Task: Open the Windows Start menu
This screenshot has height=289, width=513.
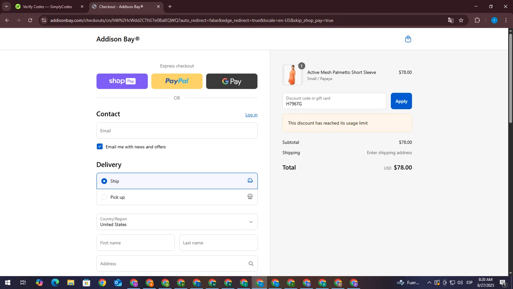Action: (7, 283)
